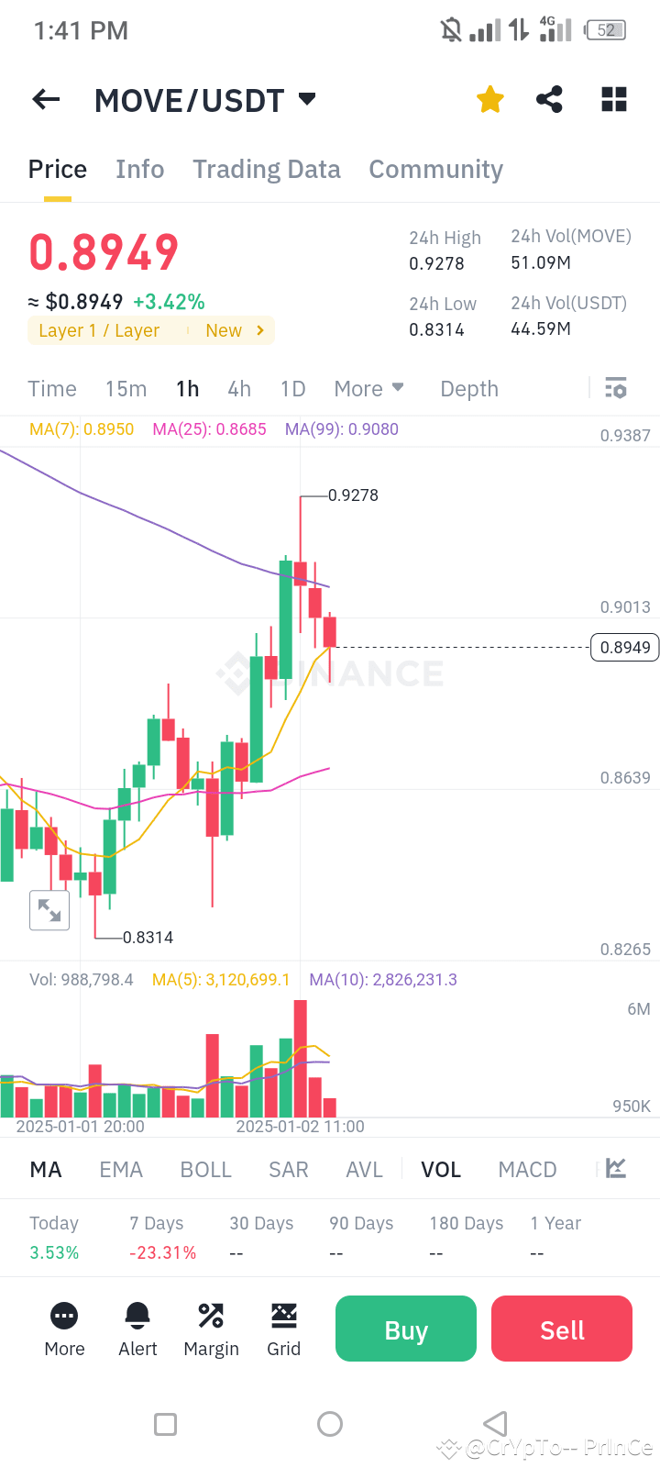
Task: Toggle the VOL volume indicator
Action: [x=441, y=1169]
